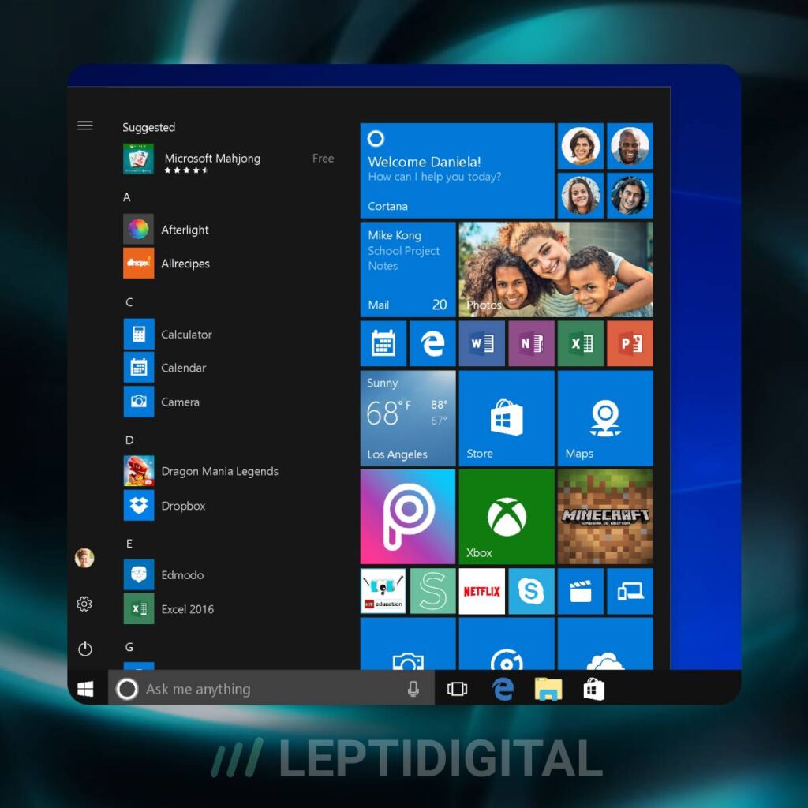
Task: Click letter E header in app list
Action: coord(129,544)
